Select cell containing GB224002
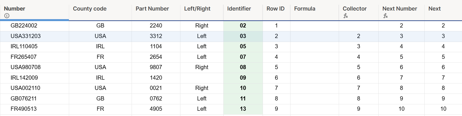The image size is (462, 116). pos(24,26)
